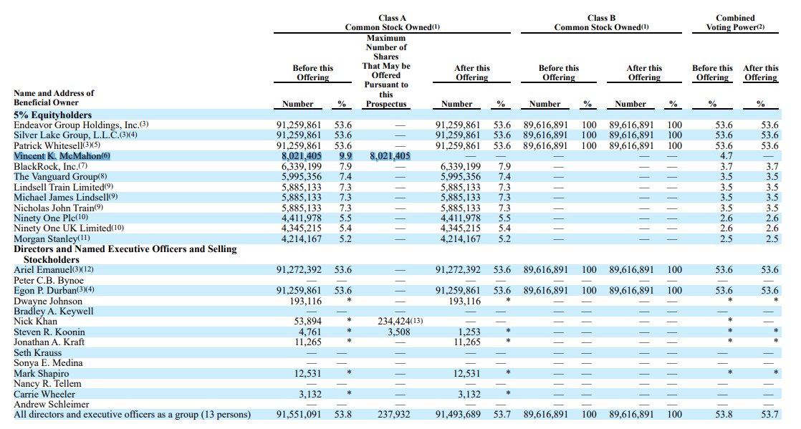
Task: Click The Vanguard Group name
Action: [60, 177]
